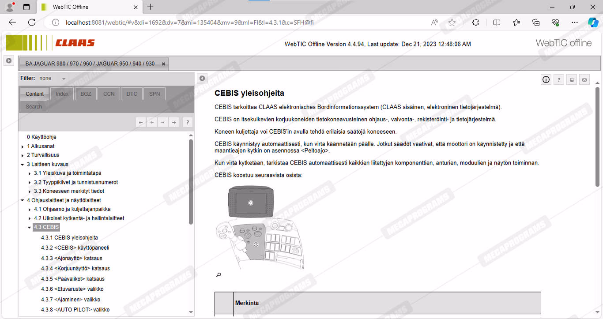Image resolution: width=603 pixels, height=319 pixels.
Task: Activate the Read aloud icon
Action: click(435, 23)
